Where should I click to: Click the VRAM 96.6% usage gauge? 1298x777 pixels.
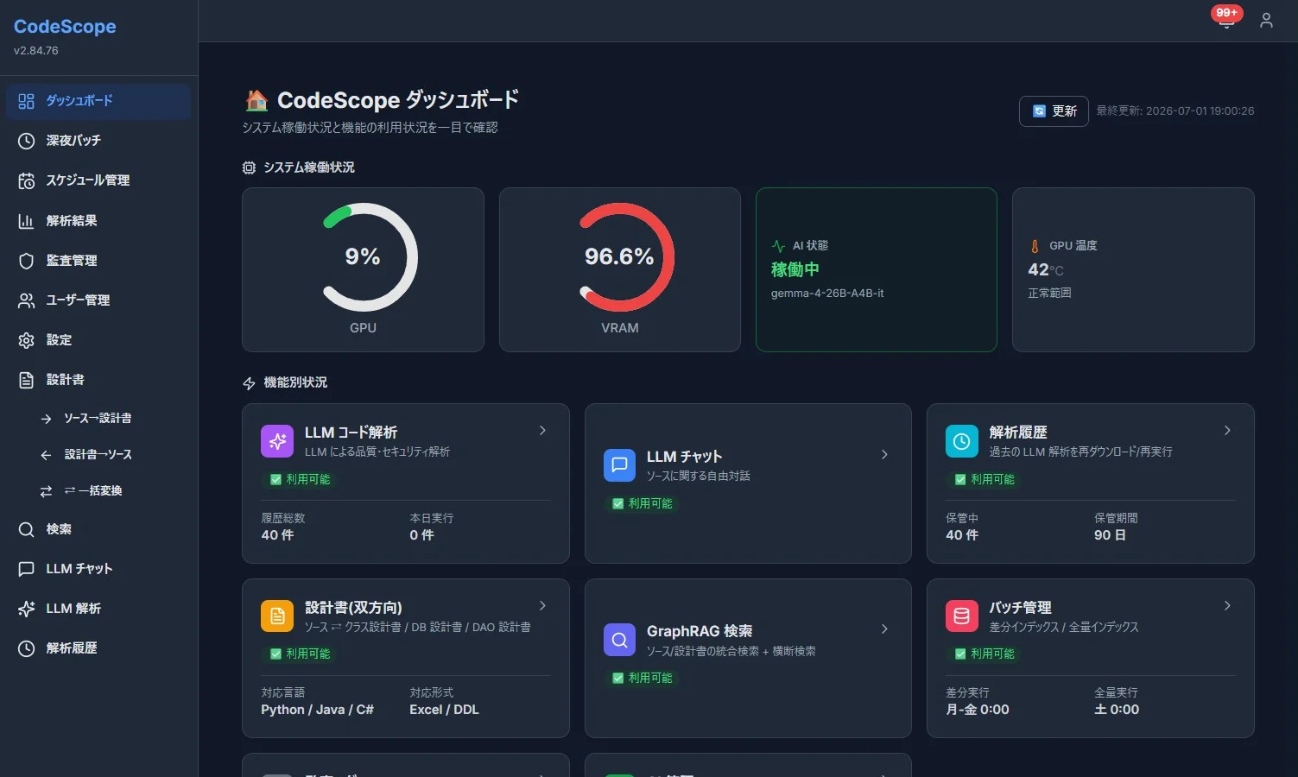tap(627, 257)
